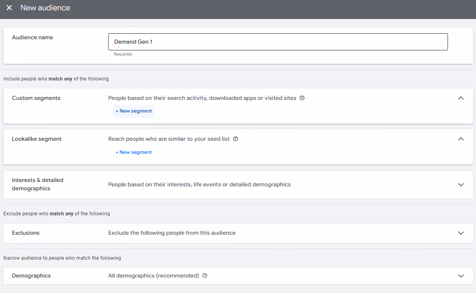Click Interests & detailed demographics heading
This screenshot has width=476, height=293.
(x=38, y=184)
